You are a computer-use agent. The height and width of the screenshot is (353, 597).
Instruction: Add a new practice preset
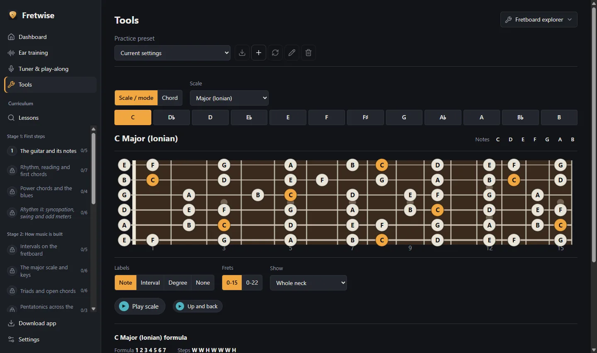tap(259, 53)
